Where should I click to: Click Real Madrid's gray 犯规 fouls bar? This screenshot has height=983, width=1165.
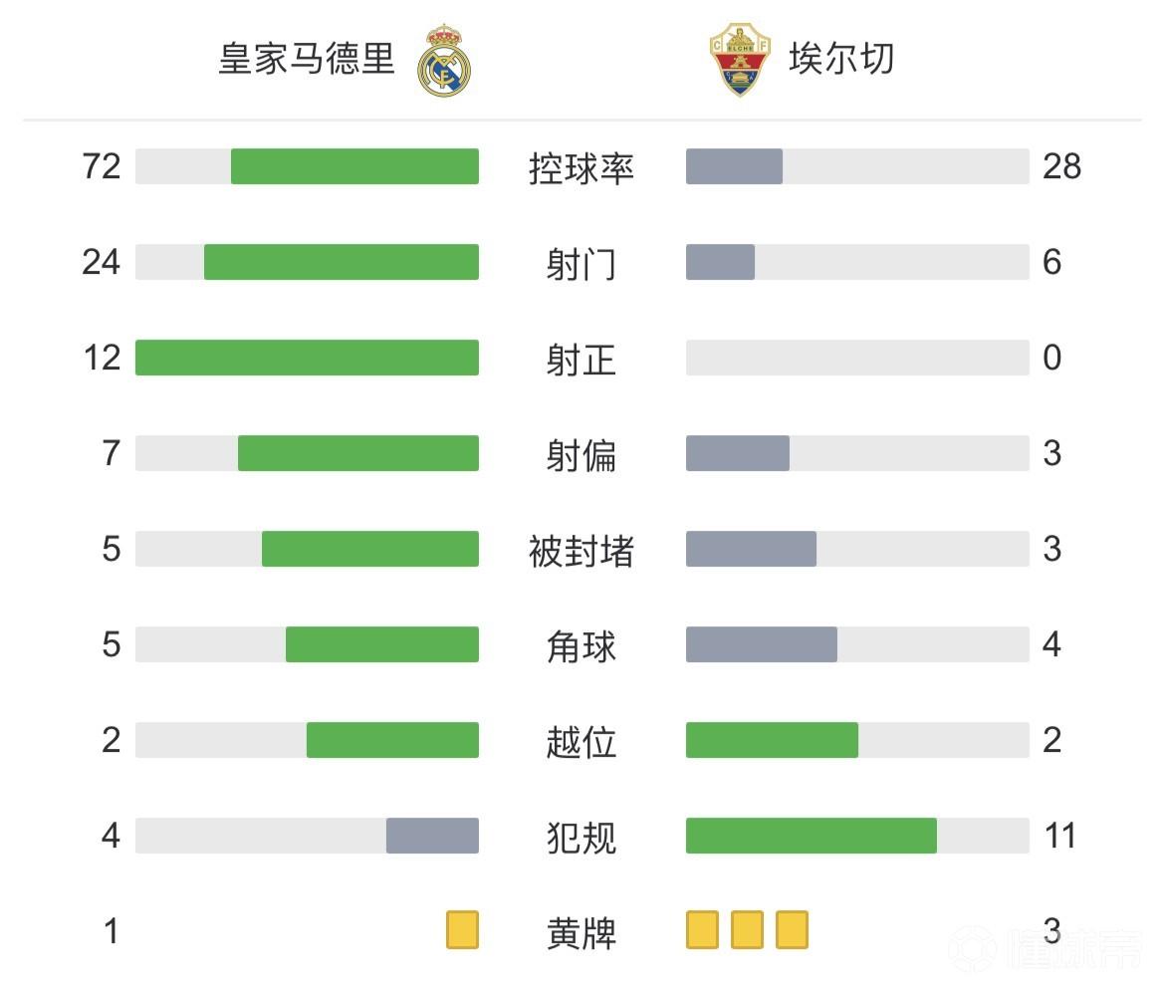click(x=432, y=836)
